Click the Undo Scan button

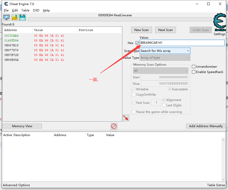tap(201, 30)
